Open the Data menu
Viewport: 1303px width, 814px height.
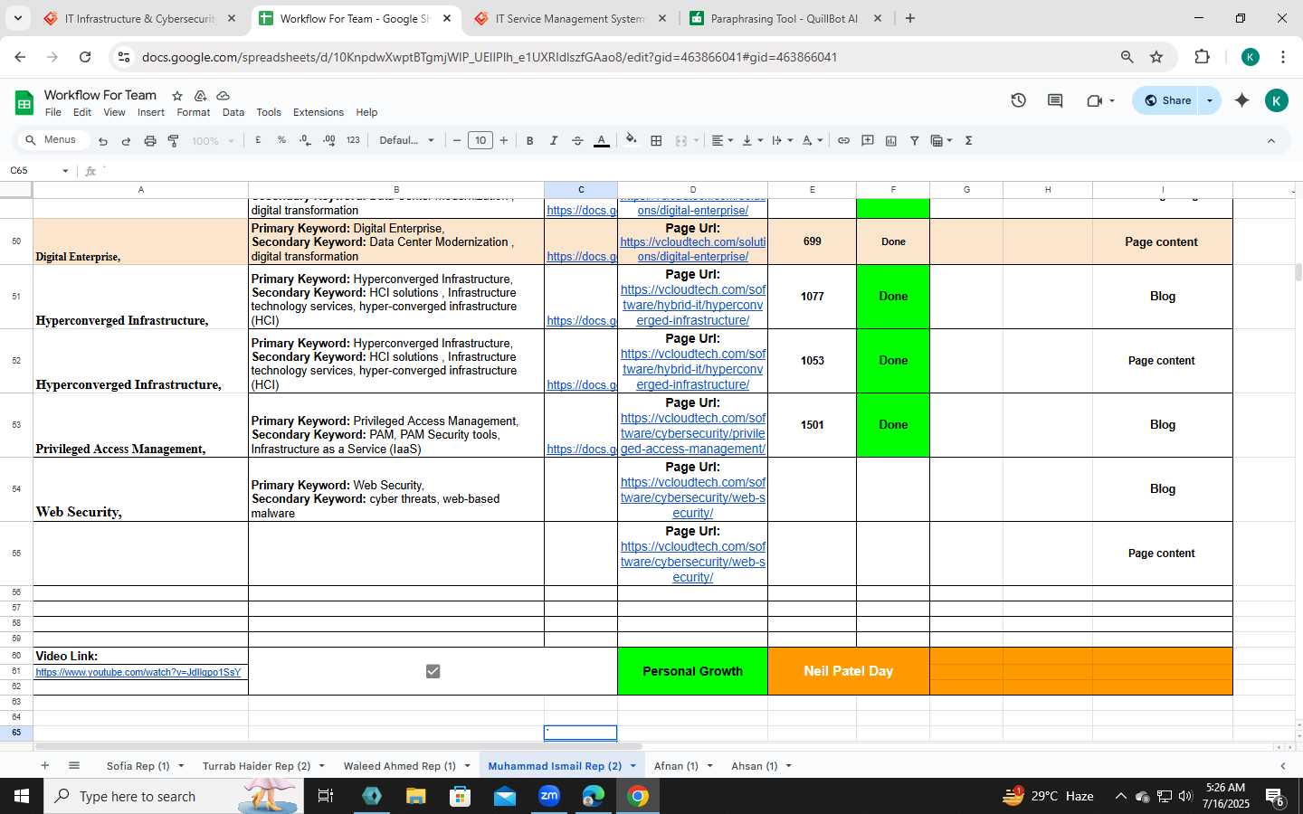pos(233,112)
